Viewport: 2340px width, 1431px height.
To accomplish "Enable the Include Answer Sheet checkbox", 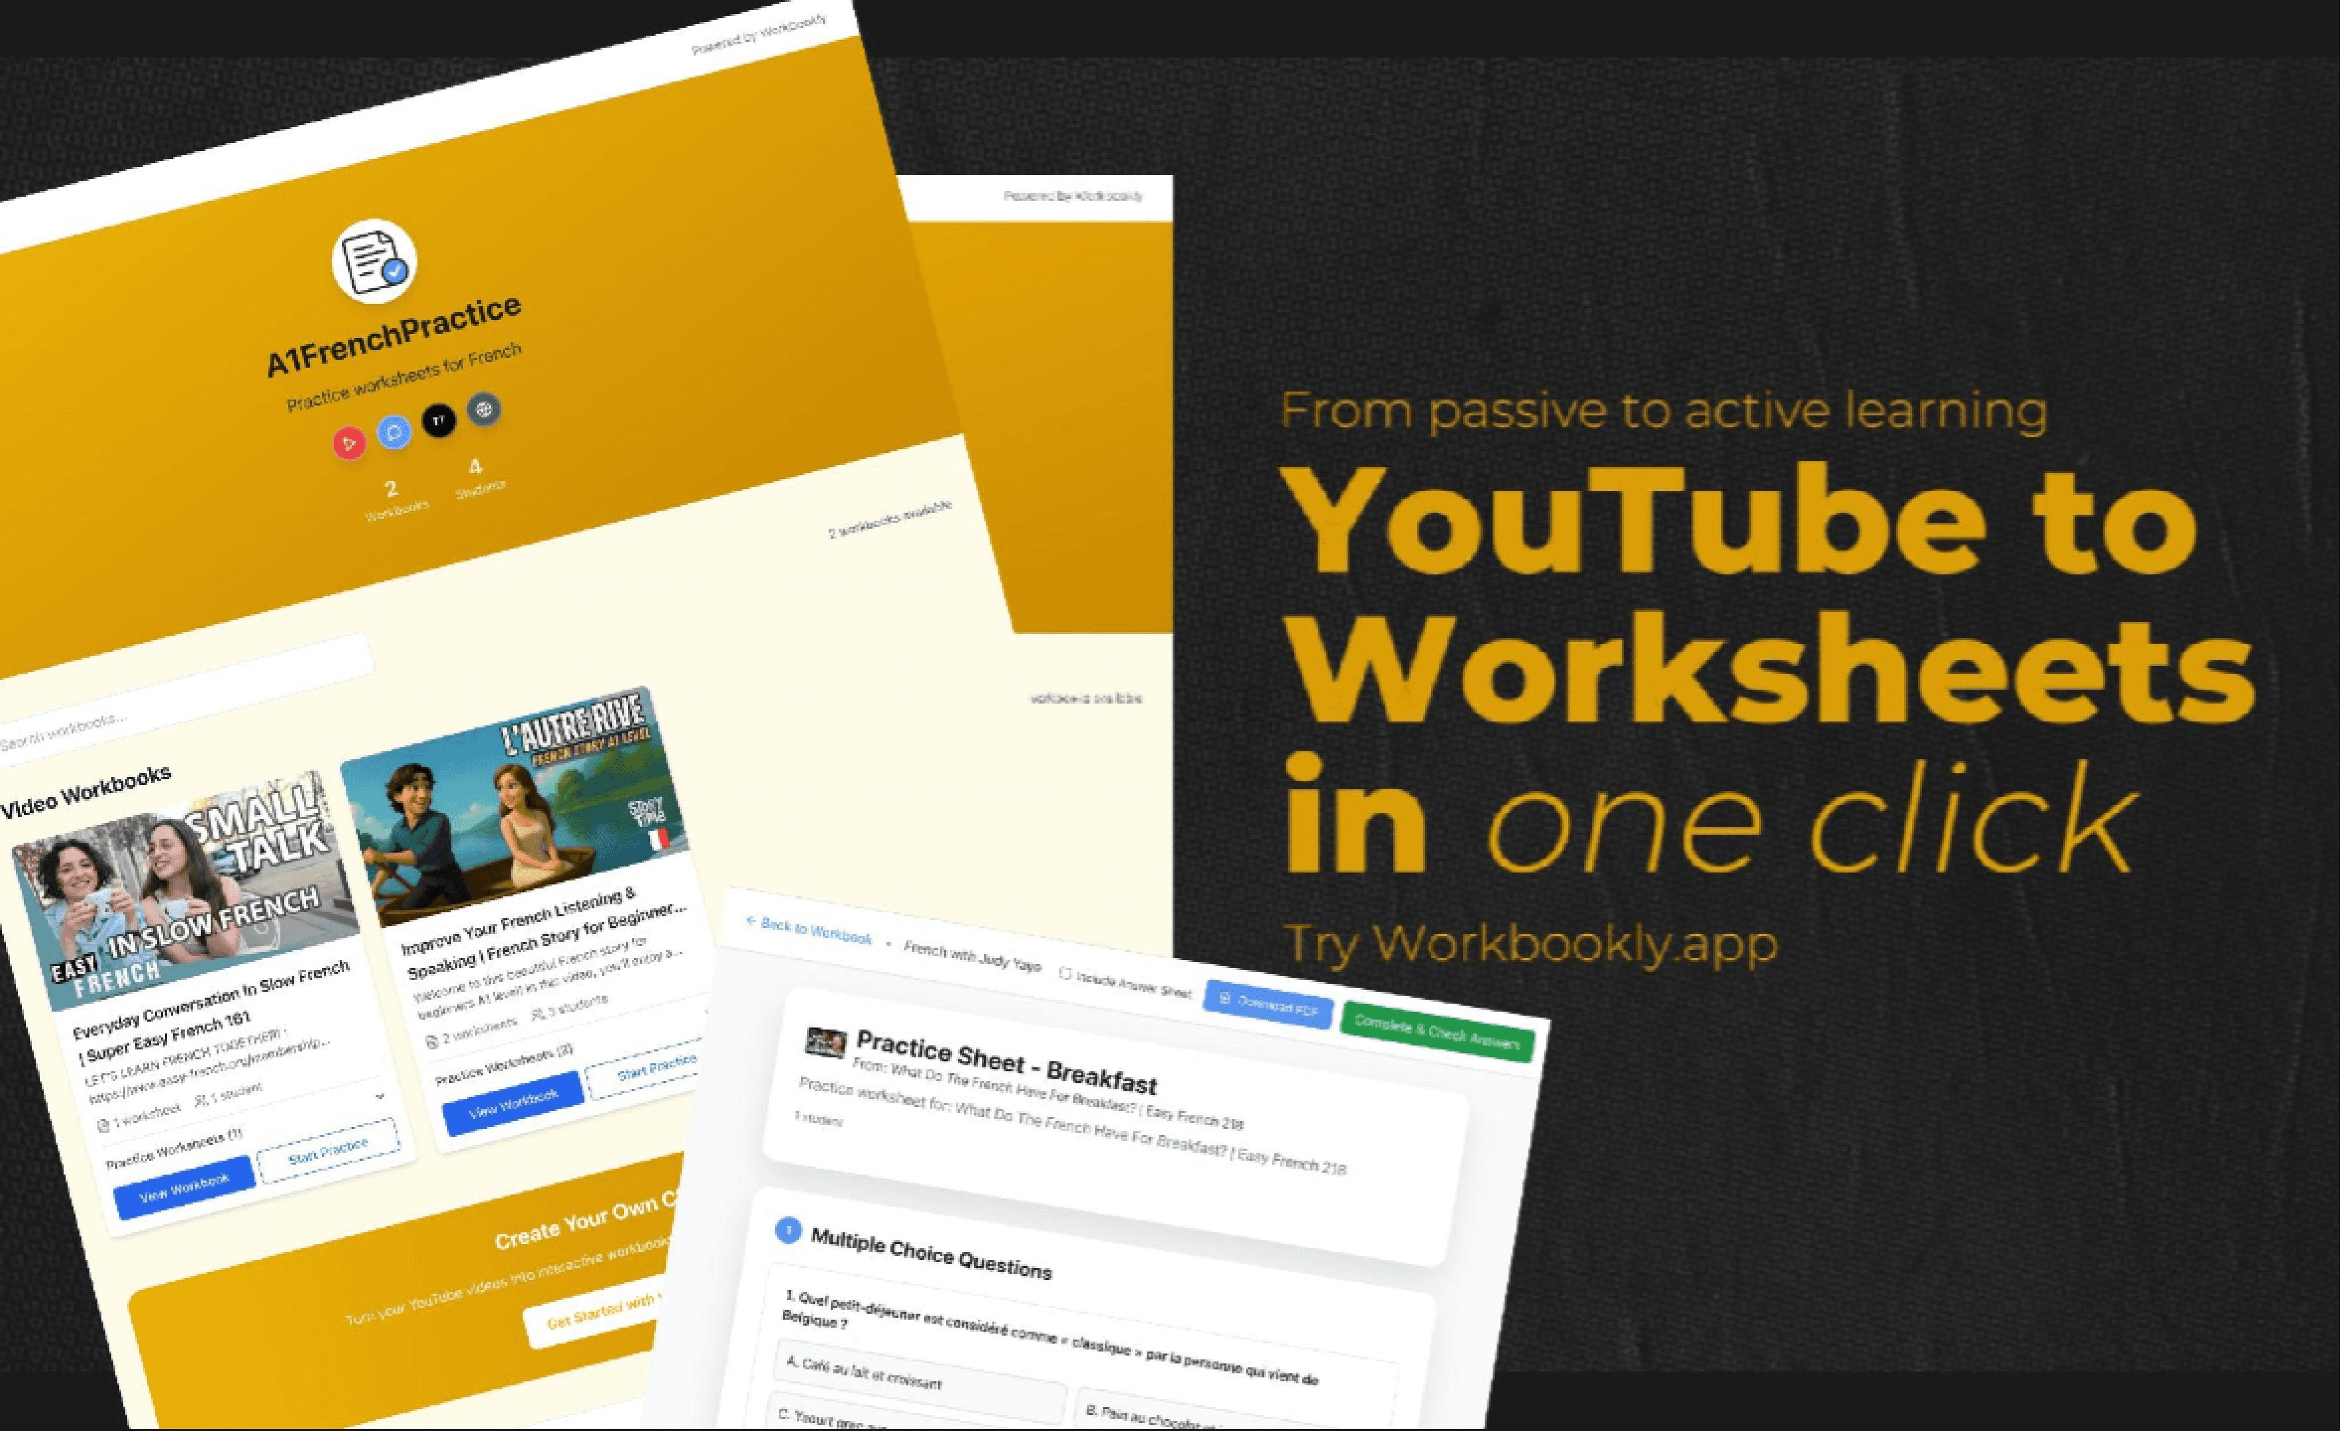I will [x=1065, y=975].
